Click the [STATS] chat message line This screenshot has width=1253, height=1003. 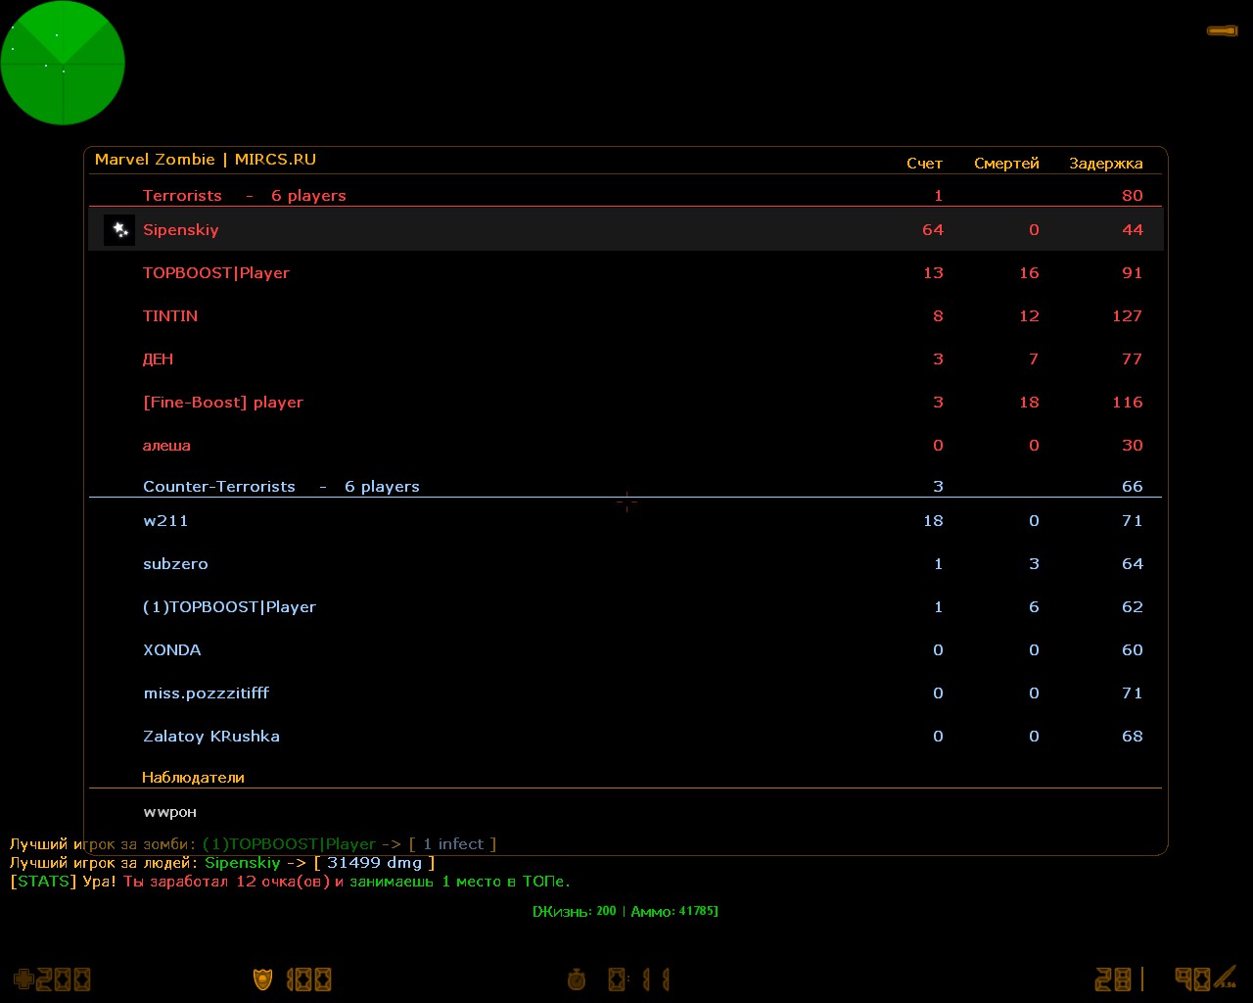click(290, 882)
